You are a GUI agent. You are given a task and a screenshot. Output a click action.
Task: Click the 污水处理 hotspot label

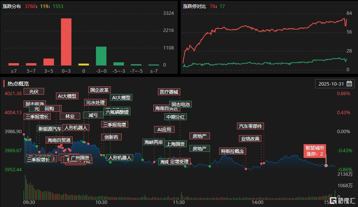(x=95, y=102)
